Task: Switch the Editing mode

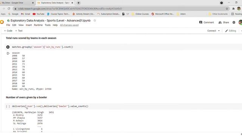Action: tap(231, 31)
